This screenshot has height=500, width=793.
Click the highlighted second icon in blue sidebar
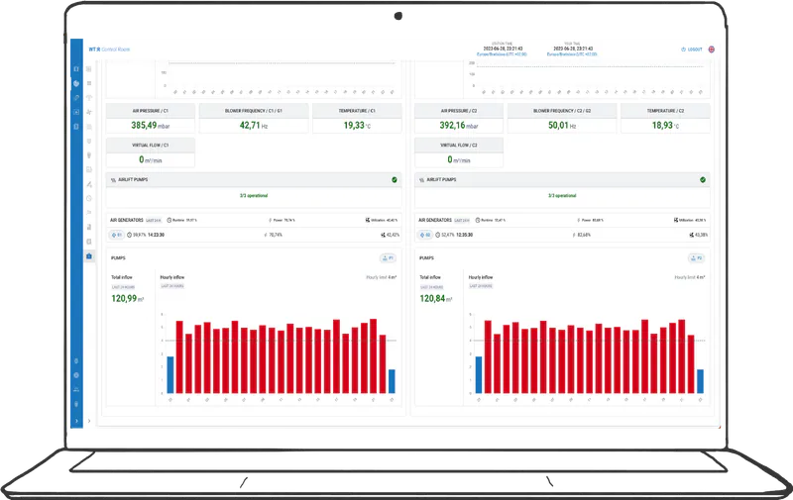(76, 84)
